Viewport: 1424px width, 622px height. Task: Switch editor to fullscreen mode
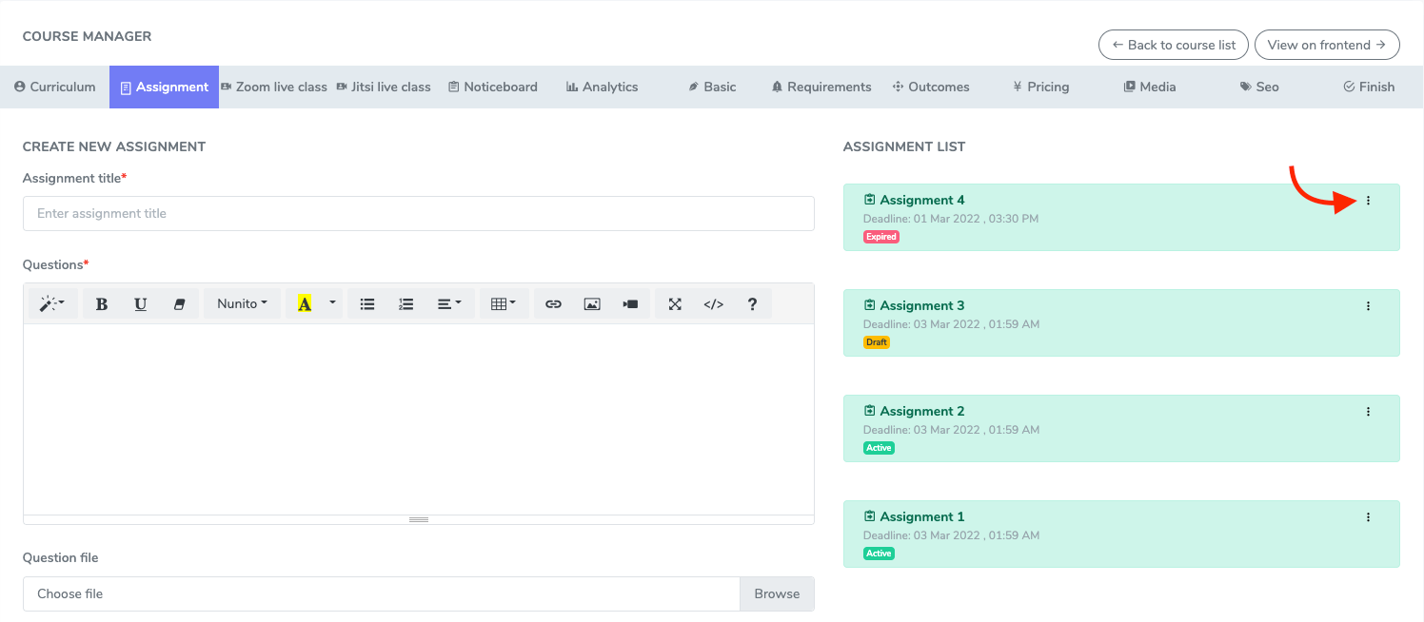[675, 304]
